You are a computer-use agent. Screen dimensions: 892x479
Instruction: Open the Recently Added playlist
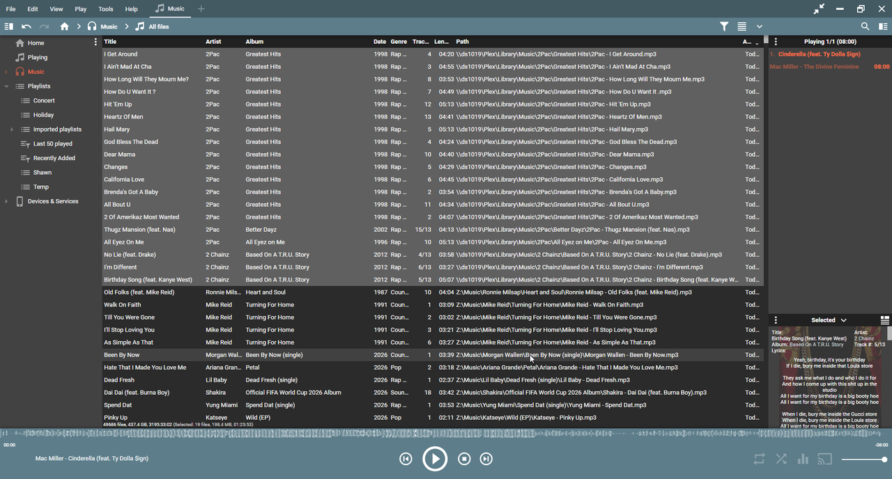pos(54,158)
